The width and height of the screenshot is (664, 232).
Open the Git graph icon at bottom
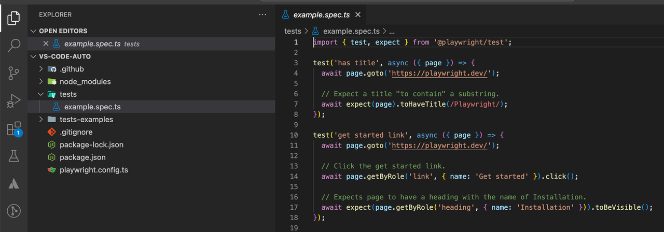click(13, 211)
